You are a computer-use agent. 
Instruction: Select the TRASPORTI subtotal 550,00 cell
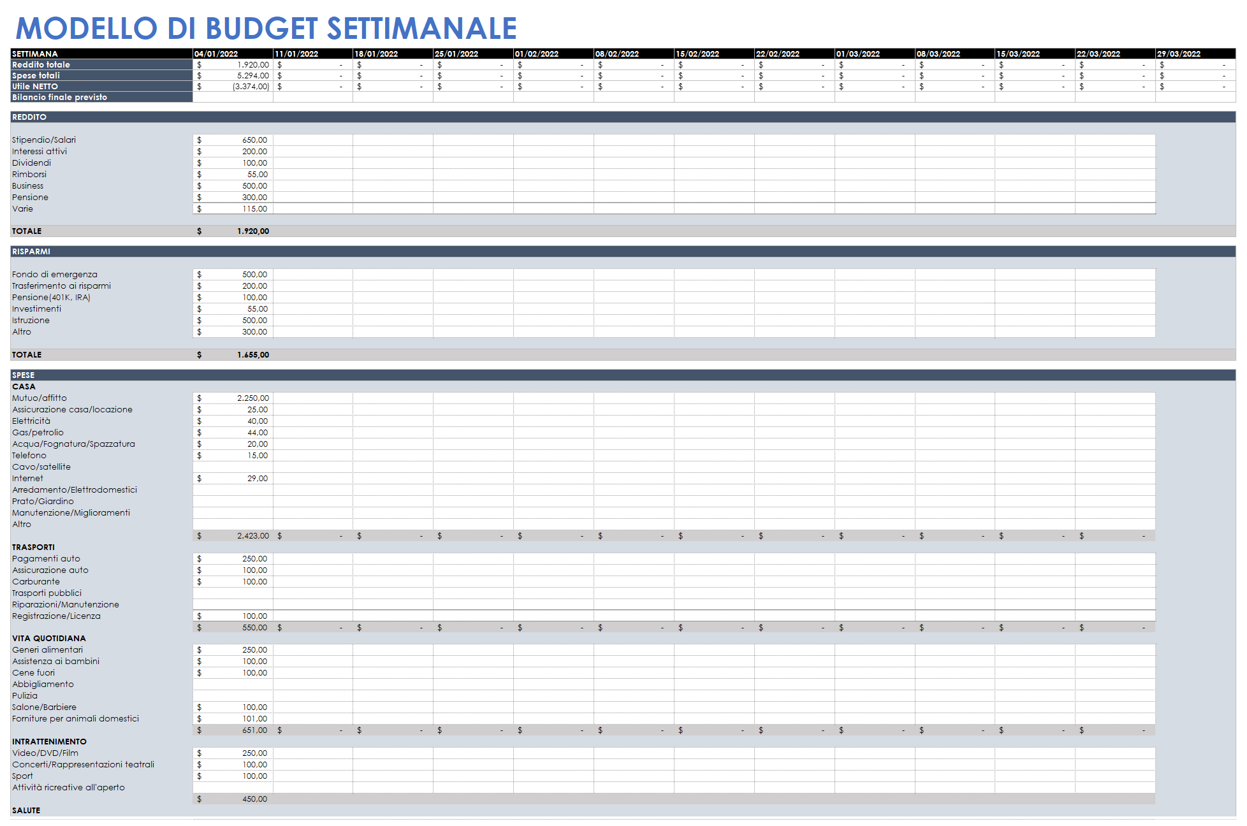pyautogui.click(x=233, y=628)
